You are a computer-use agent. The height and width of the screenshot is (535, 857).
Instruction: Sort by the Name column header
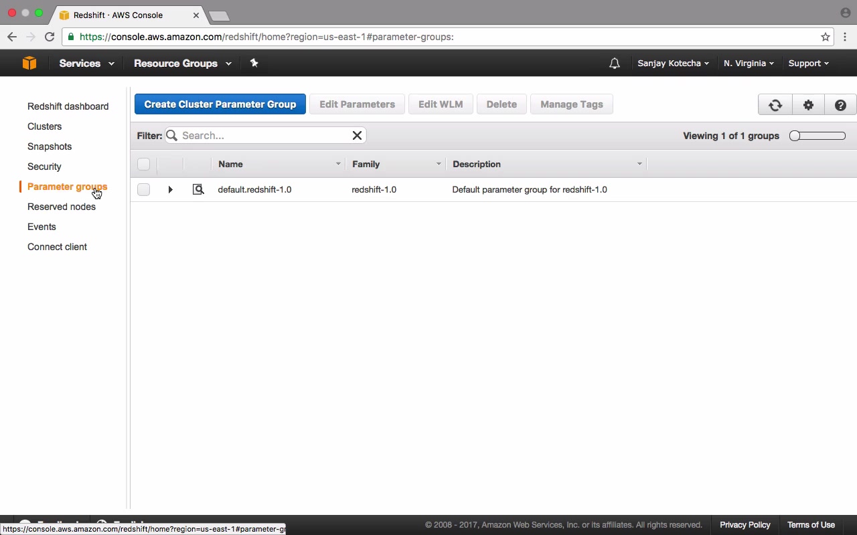[x=279, y=164]
